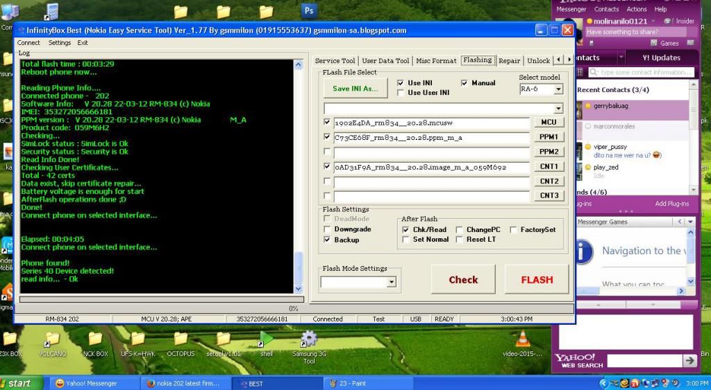Screen dimensions: 711x390
Task: Open the VOLCANO desktop folder
Action: [52, 340]
